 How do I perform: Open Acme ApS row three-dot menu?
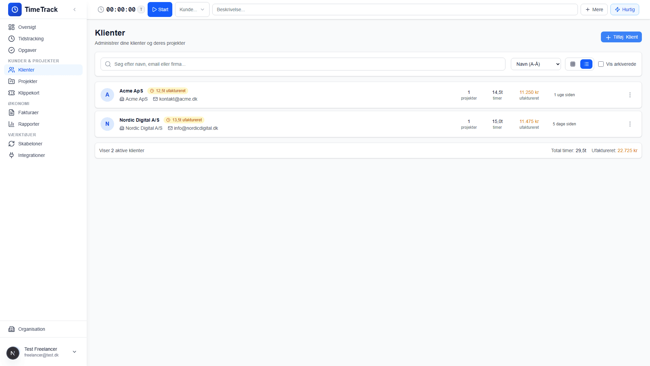(x=630, y=95)
